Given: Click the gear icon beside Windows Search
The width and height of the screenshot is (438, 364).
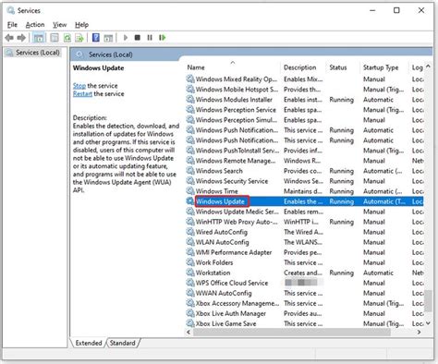Looking at the screenshot, I should (x=190, y=171).
